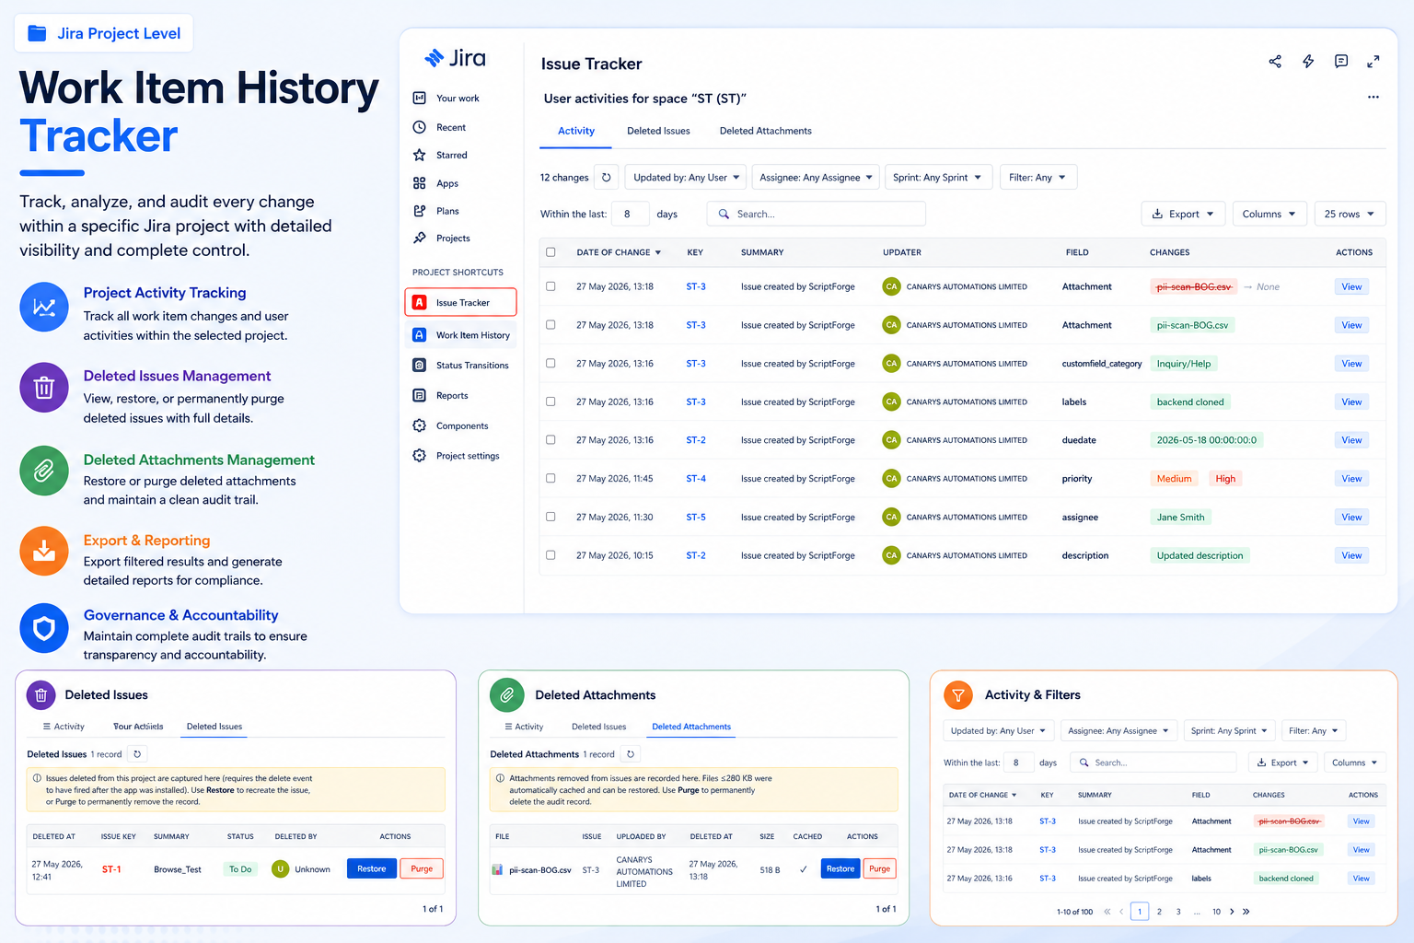This screenshot has height=943, width=1414.
Task: Switch to main Deleted Issues tab
Action: (x=658, y=131)
